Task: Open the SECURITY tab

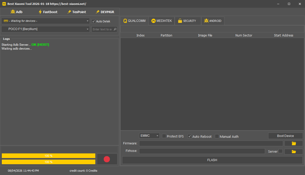Action: (x=187, y=21)
